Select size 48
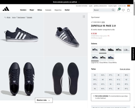The height and width of the screenshot is (108, 135). coord(119,89)
